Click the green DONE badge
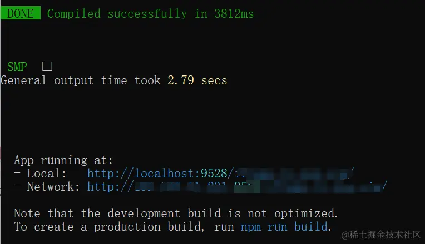The height and width of the screenshot is (244, 425). pos(21,14)
